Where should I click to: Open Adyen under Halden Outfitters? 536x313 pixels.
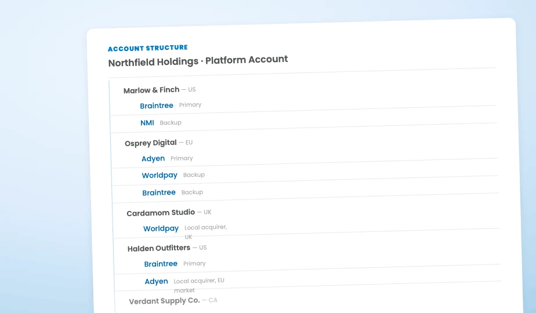(156, 281)
